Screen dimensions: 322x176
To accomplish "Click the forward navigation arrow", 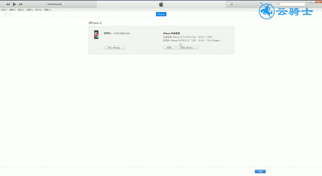I will [10, 14].
